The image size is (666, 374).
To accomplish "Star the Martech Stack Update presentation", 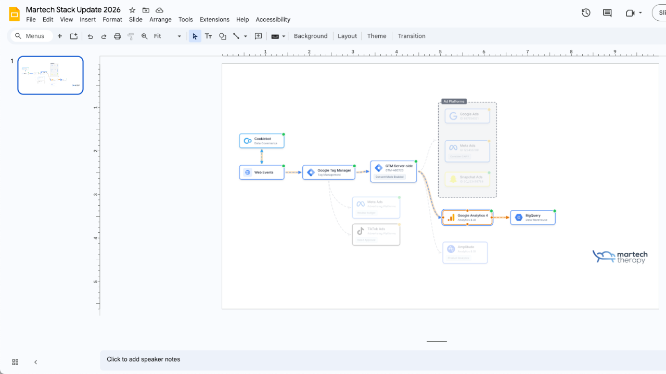I will (132, 9).
